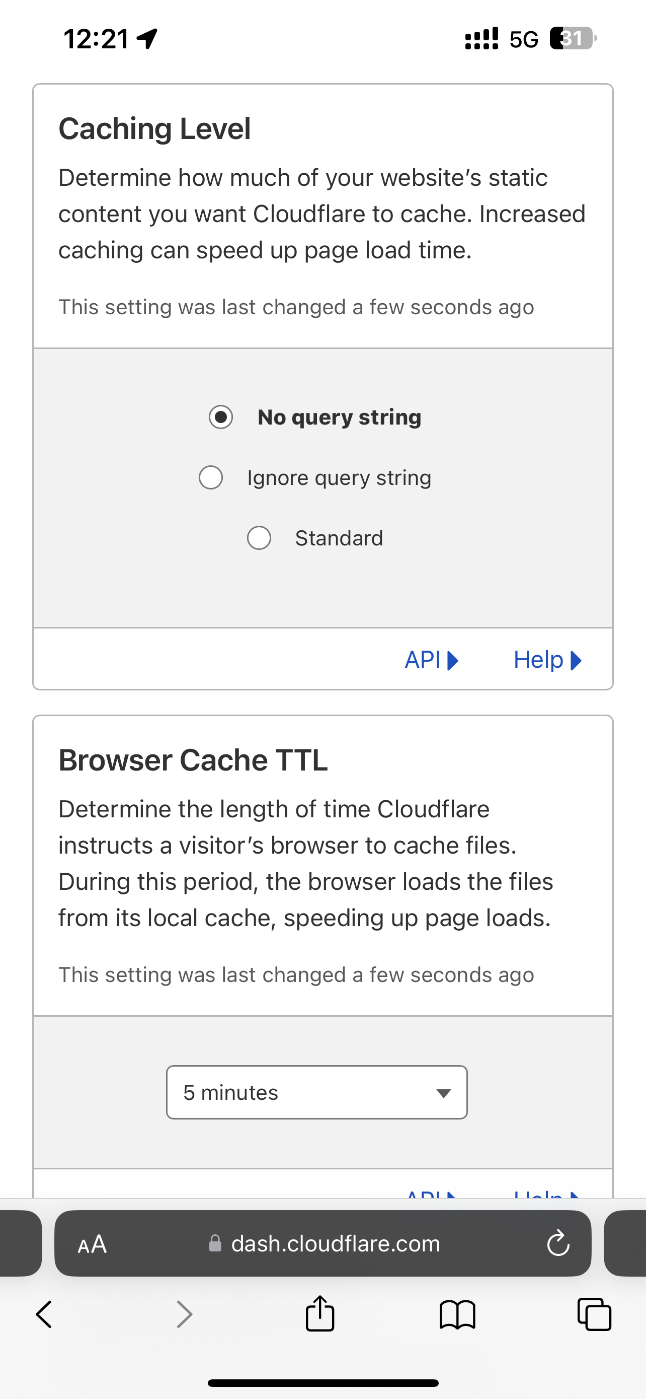
Task: Open Safari bookmarks book icon
Action: coord(457,1315)
